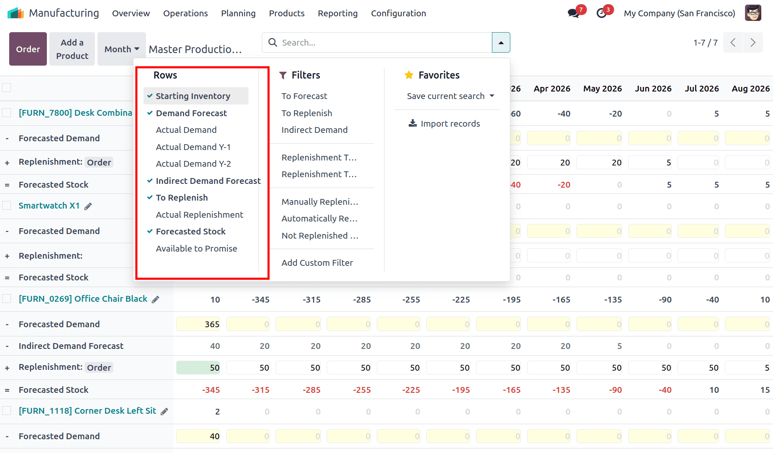Enable the Actual Demand row

(186, 130)
